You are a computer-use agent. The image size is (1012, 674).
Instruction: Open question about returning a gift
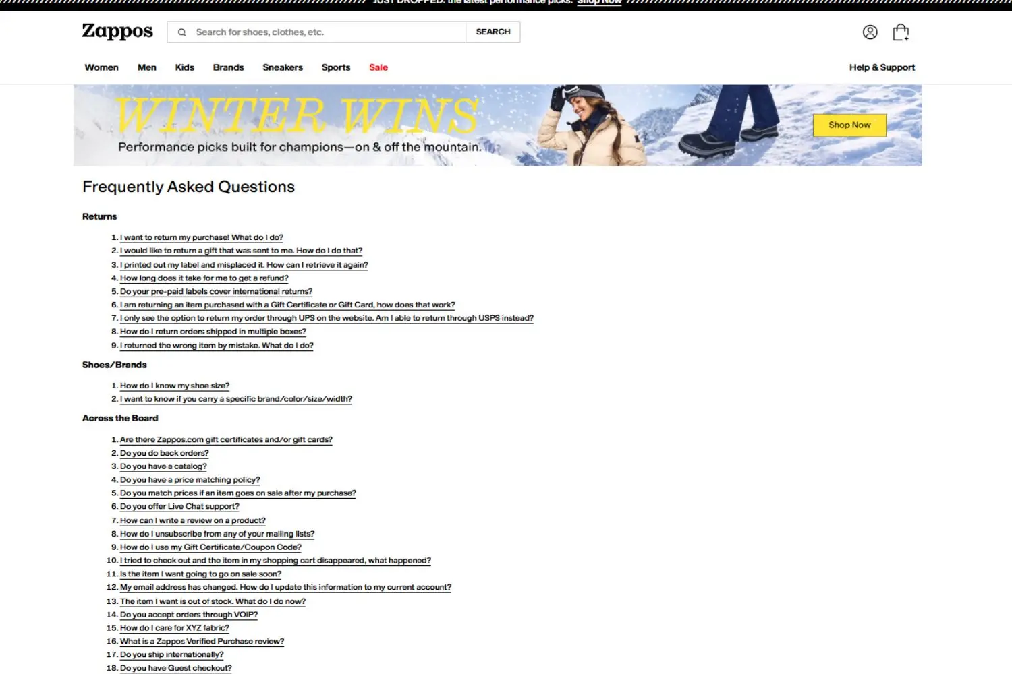[241, 251]
